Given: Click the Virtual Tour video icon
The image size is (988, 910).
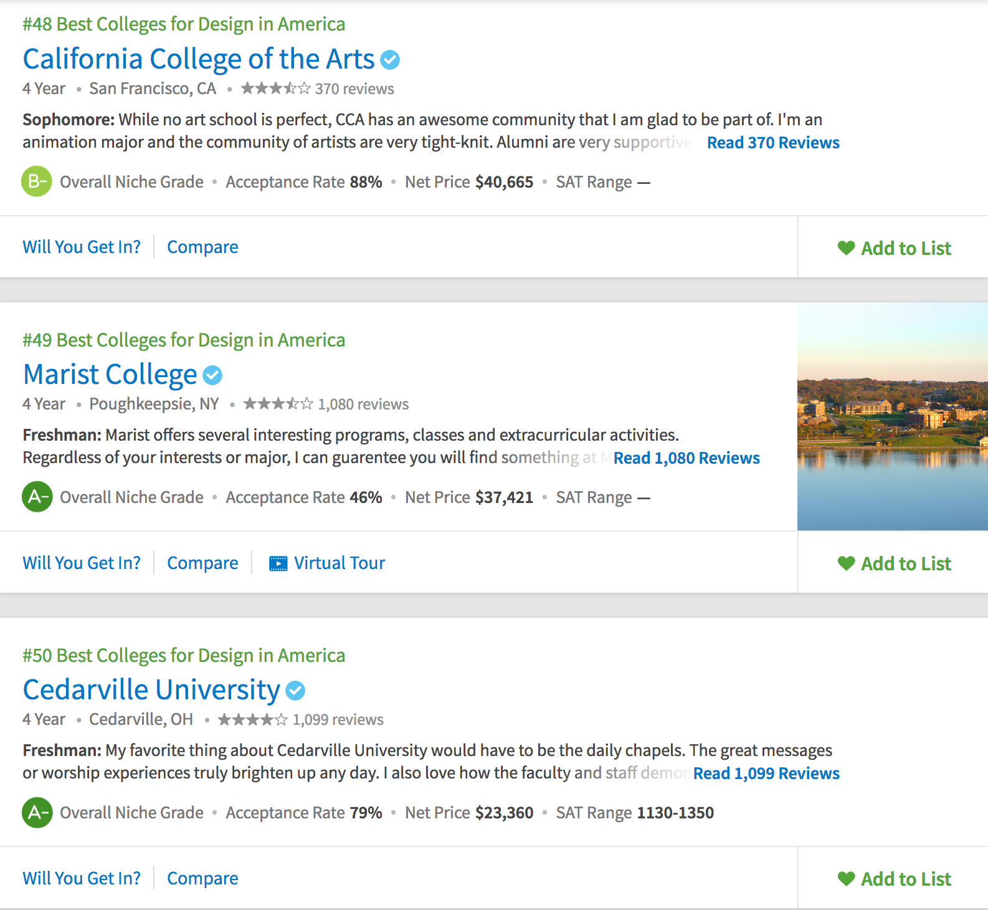Looking at the screenshot, I should click(278, 563).
